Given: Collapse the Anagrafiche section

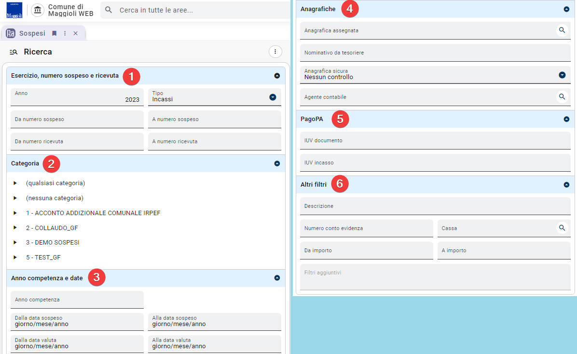Looking at the screenshot, I should click(566, 9).
